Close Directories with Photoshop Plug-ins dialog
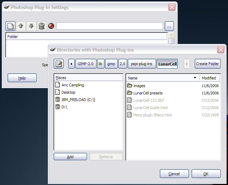The width and height of the screenshot is (228, 185). 221,50
